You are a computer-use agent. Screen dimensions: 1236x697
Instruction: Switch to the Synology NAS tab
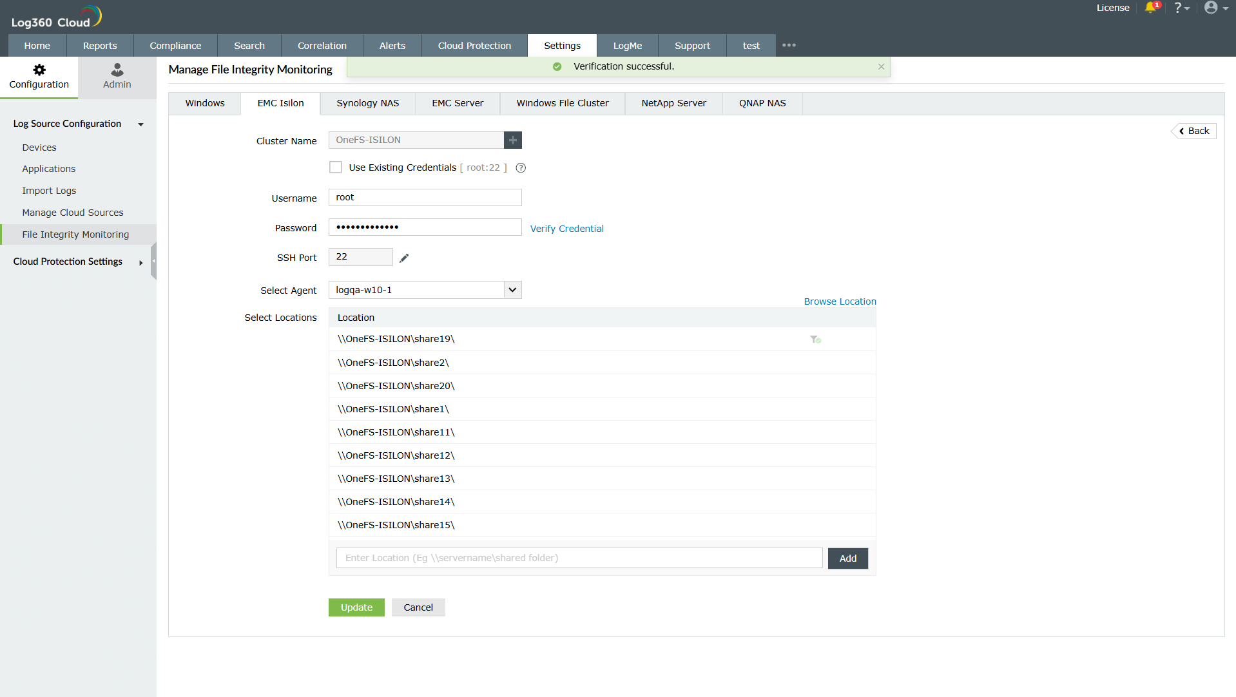click(367, 103)
